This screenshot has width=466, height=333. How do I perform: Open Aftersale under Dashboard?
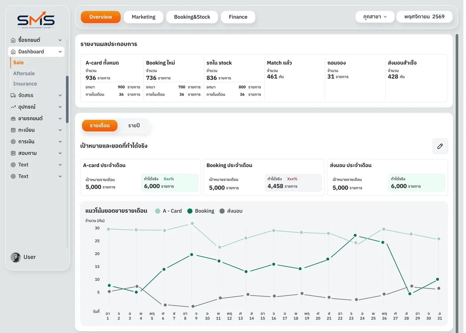click(24, 73)
